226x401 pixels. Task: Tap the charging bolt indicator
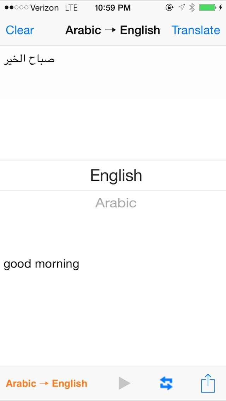tap(221, 7)
